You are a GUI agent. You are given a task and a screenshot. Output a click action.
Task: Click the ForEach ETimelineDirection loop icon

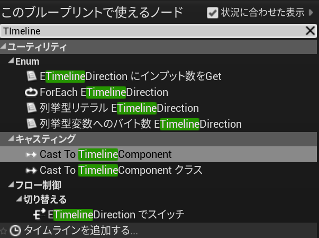pos(31,93)
